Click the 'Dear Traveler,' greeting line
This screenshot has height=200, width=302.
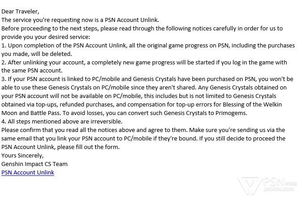20,12
